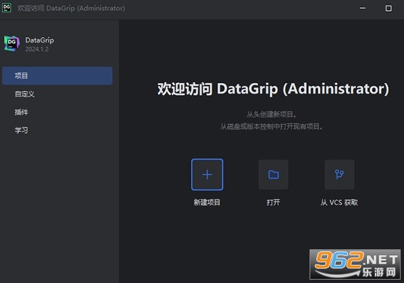Viewport: 404px width, 283px height.
Task: Click the text 从磁盘或版本控制中打开现有项目。
Action: pos(272,127)
